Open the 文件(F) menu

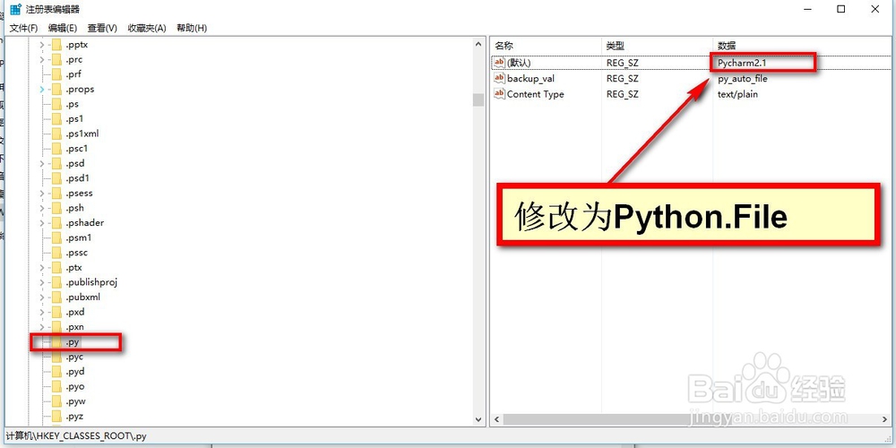[23, 28]
